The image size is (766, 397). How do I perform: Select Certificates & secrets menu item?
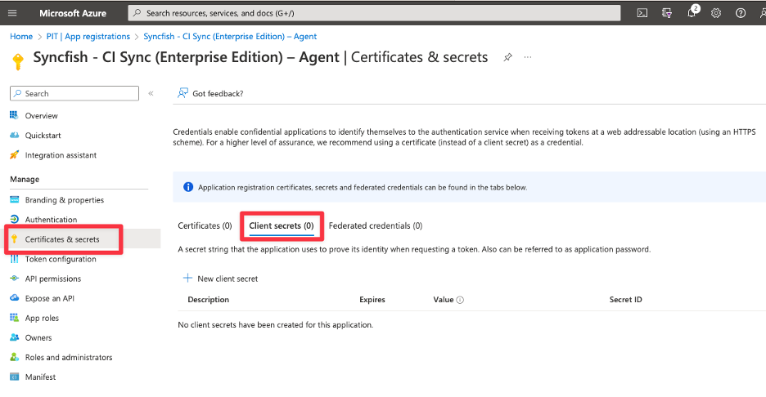tap(62, 239)
